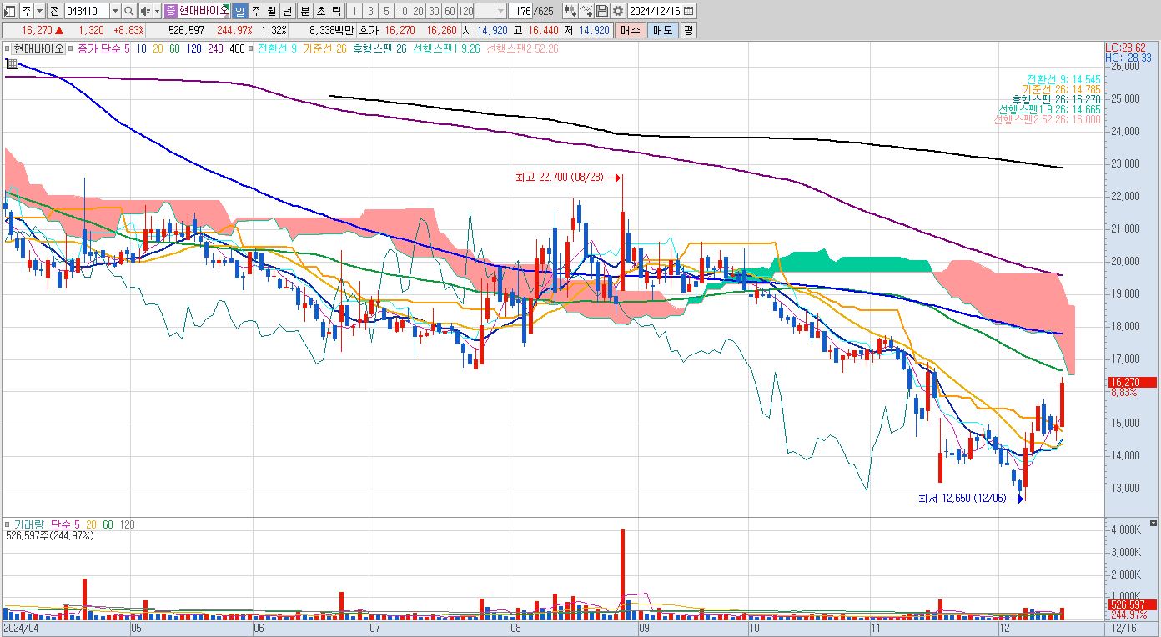Click the 전 button beside market selector

pyautogui.click(x=55, y=11)
